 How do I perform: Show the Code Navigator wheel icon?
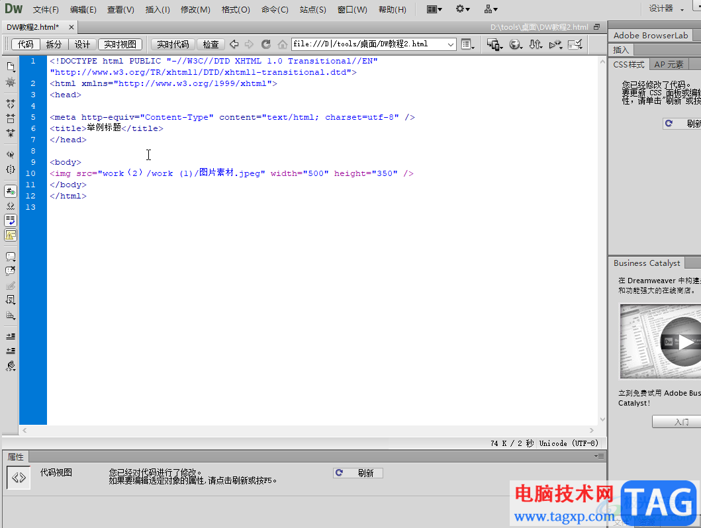pyautogui.click(x=11, y=82)
